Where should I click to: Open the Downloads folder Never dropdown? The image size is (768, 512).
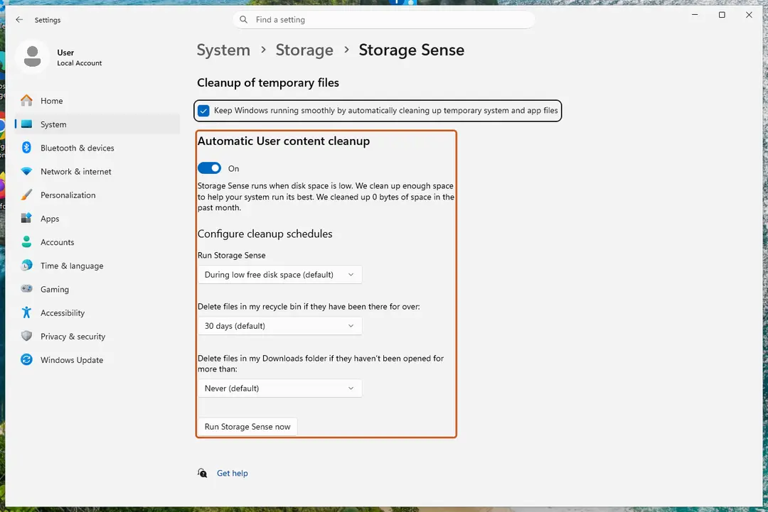[x=279, y=388]
